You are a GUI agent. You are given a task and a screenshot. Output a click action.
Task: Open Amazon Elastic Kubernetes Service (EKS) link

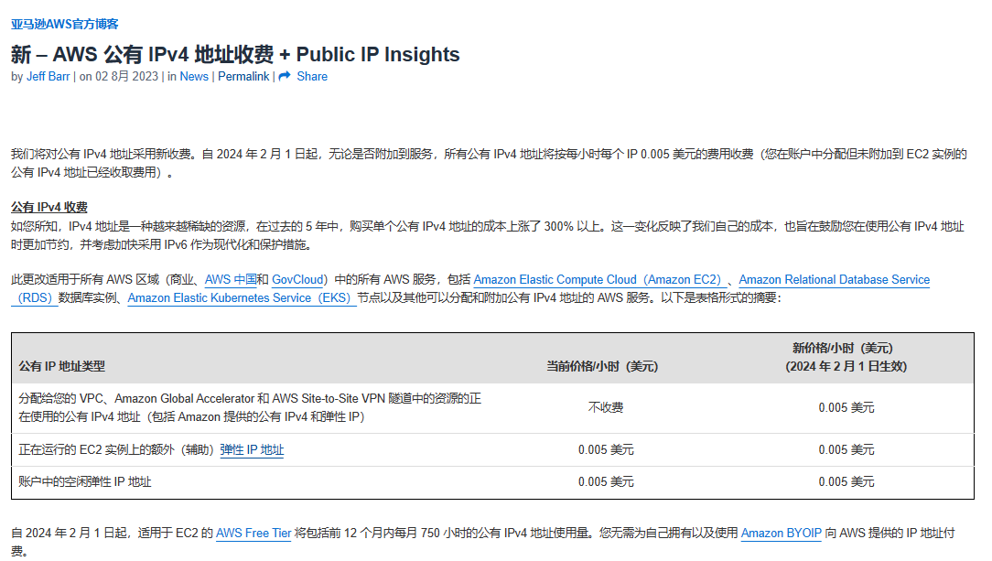[242, 298]
